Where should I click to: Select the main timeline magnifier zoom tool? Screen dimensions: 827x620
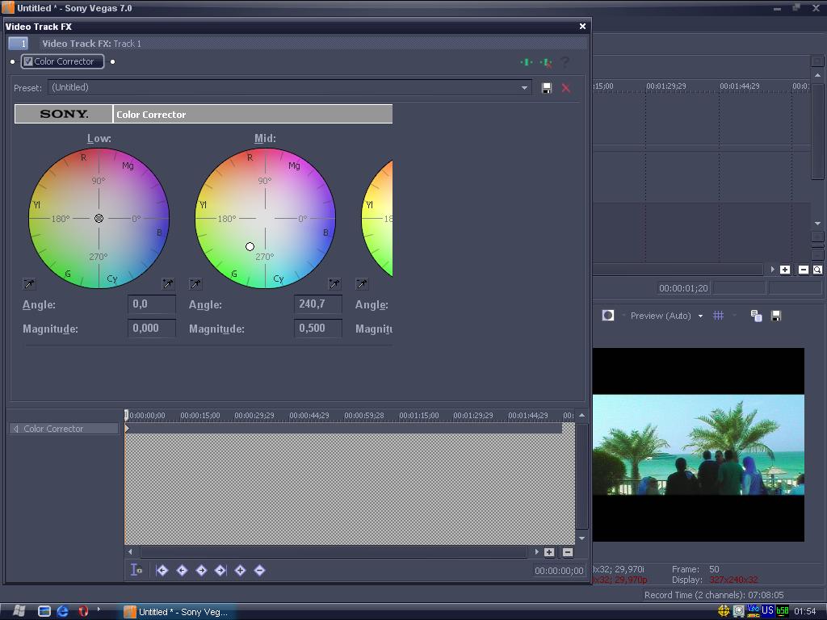(817, 270)
